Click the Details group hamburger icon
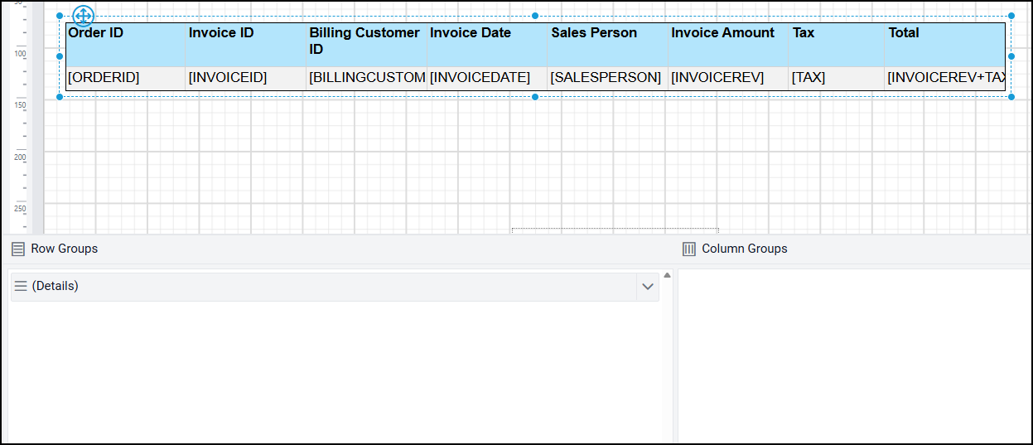This screenshot has height=445, width=1033. [x=21, y=286]
